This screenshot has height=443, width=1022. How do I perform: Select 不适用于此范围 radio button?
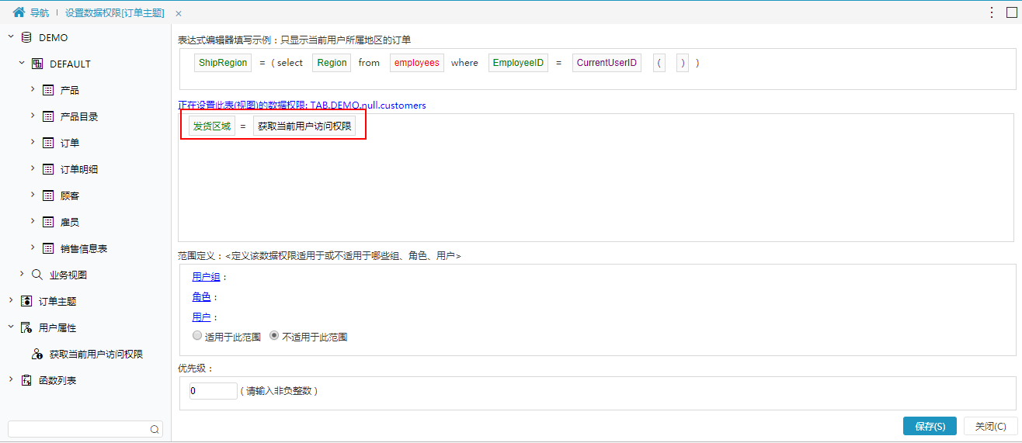(x=274, y=337)
